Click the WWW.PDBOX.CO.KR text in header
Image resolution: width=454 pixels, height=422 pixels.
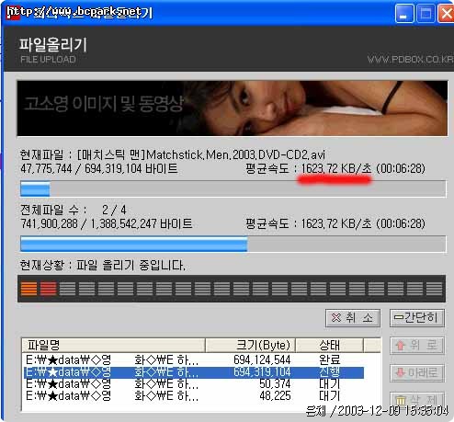410,59
